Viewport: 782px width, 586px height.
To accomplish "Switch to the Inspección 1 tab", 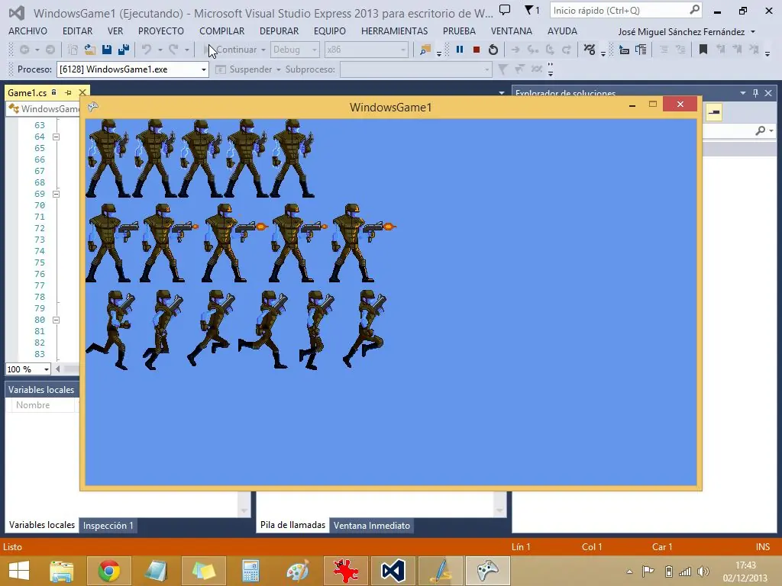I will [108, 525].
